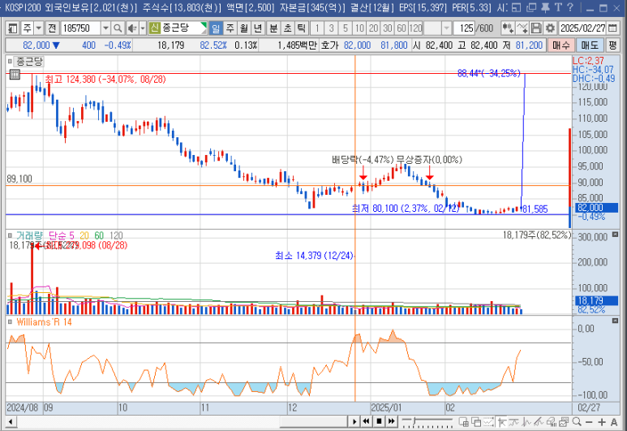Click the dotted line chart overlay icon
The height and width of the screenshot is (431, 627).
pos(488,421)
